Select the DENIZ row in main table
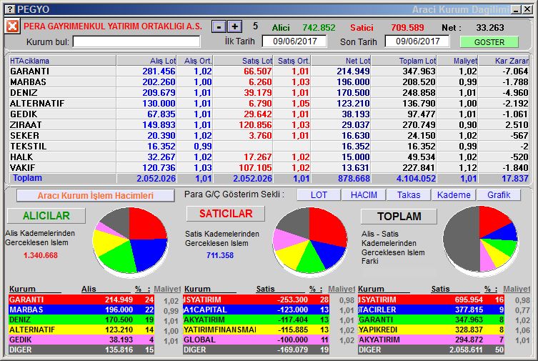 coord(269,93)
